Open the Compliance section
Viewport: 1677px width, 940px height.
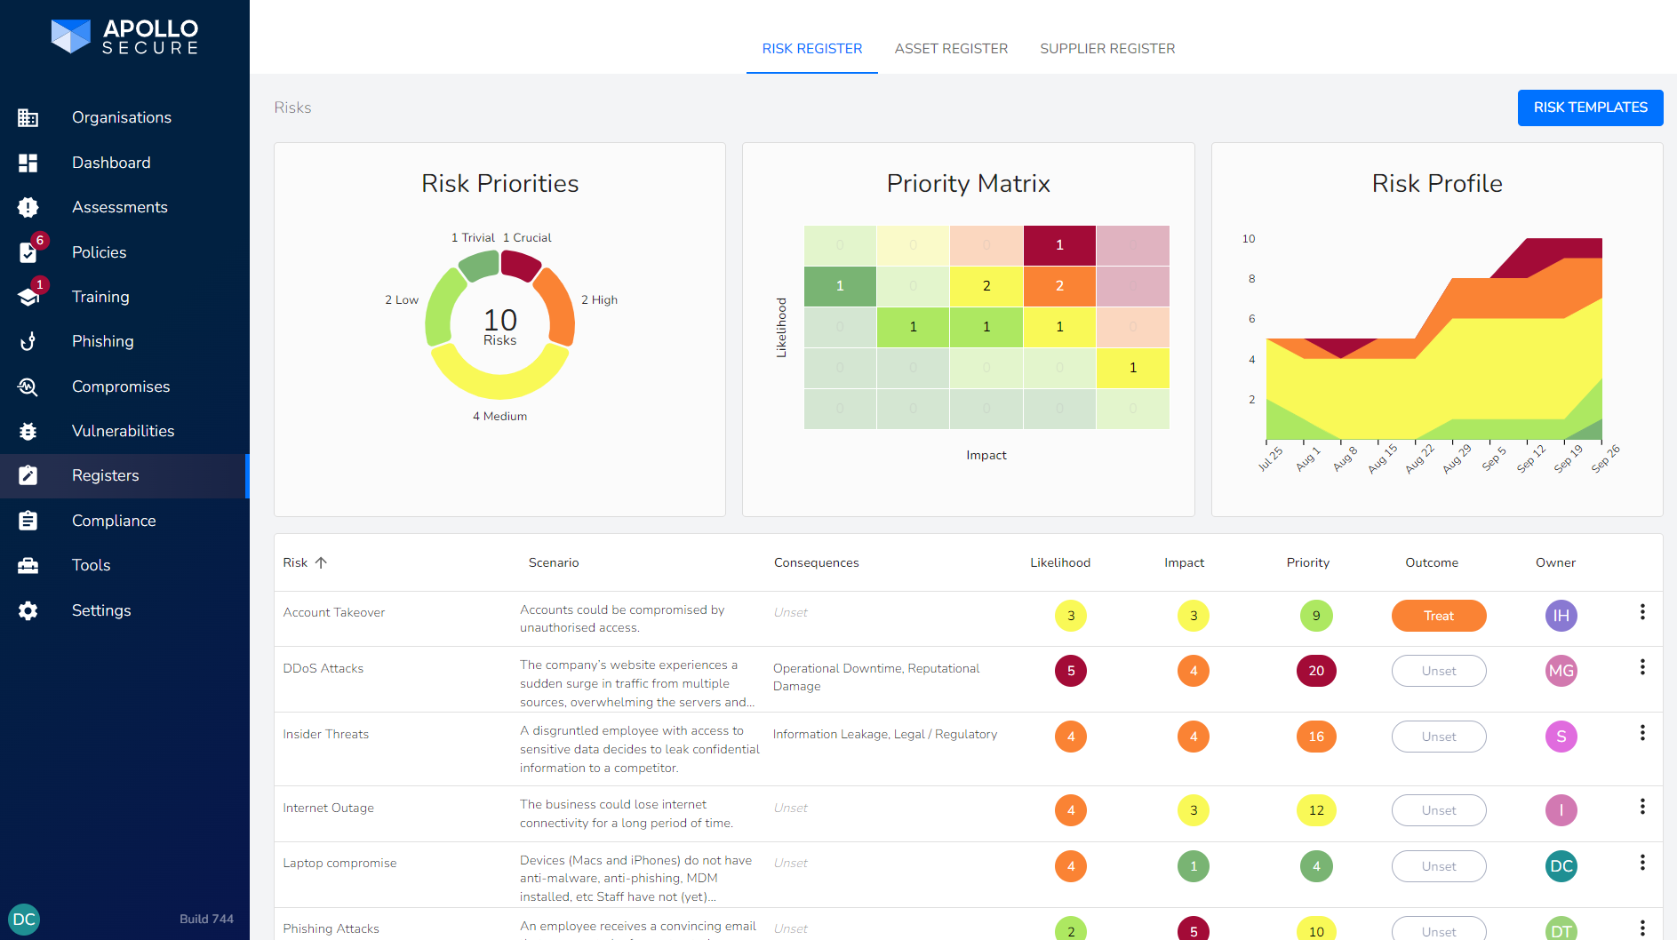coord(114,521)
